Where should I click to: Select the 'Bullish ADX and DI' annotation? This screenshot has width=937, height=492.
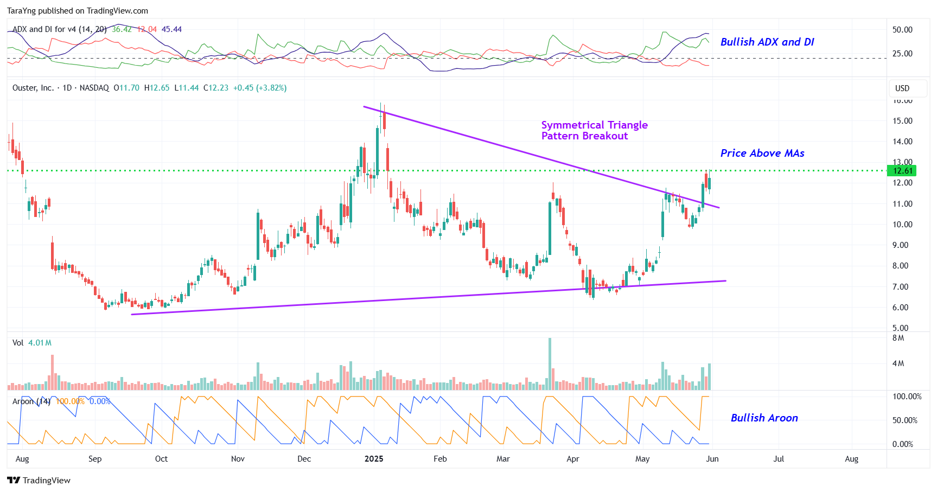pos(767,42)
